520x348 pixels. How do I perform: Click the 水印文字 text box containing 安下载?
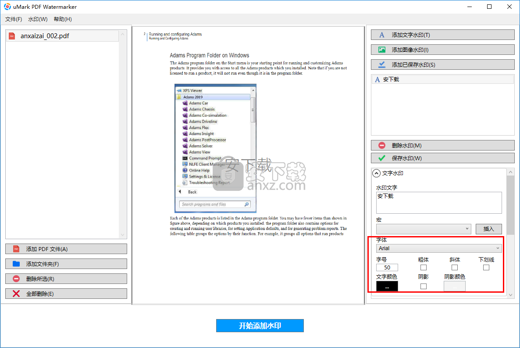439,203
